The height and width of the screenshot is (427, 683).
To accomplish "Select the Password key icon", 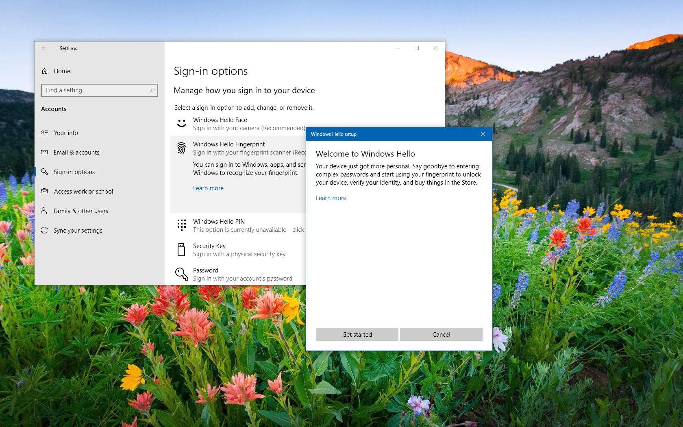I will (x=181, y=274).
